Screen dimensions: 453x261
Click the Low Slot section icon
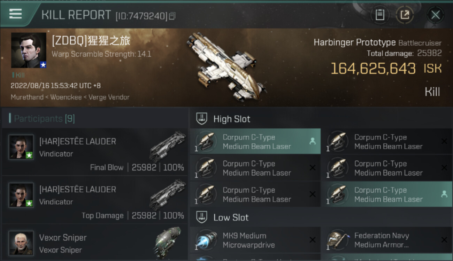pyautogui.click(x=201, y=217)
